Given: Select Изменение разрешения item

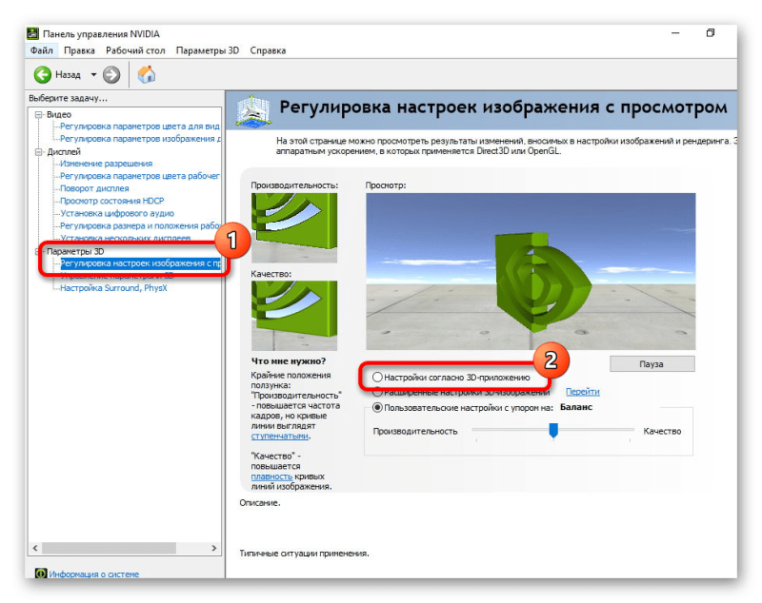Looking at the screenshot, I should [106, 164].
